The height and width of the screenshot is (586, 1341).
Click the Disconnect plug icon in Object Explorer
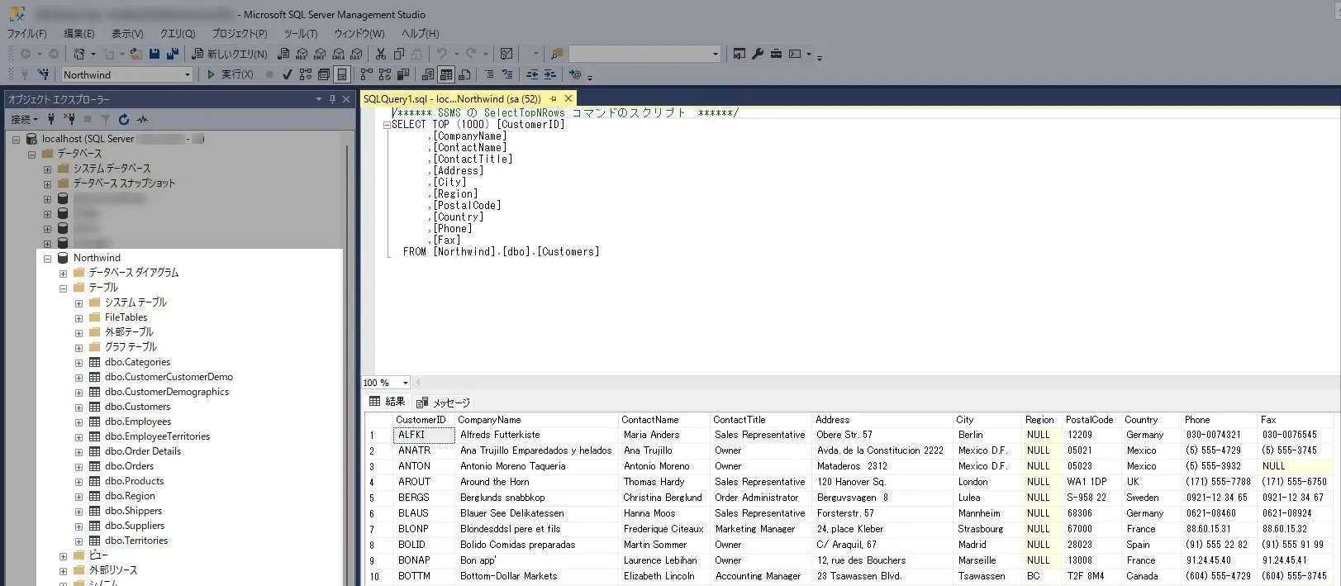coord(69,119)
